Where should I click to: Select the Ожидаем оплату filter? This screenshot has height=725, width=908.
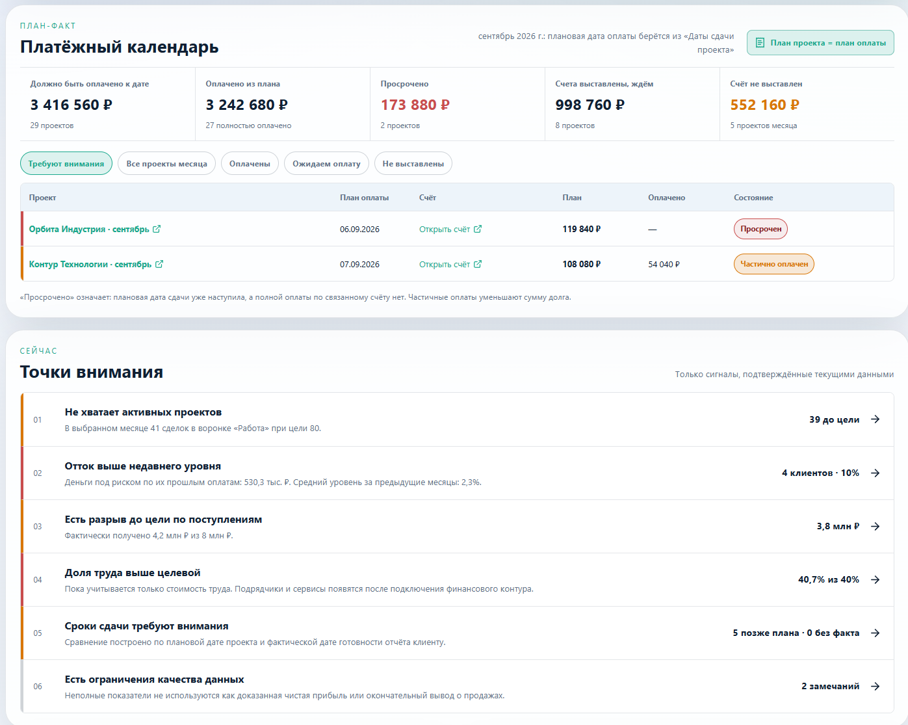[x=326, y=164]
